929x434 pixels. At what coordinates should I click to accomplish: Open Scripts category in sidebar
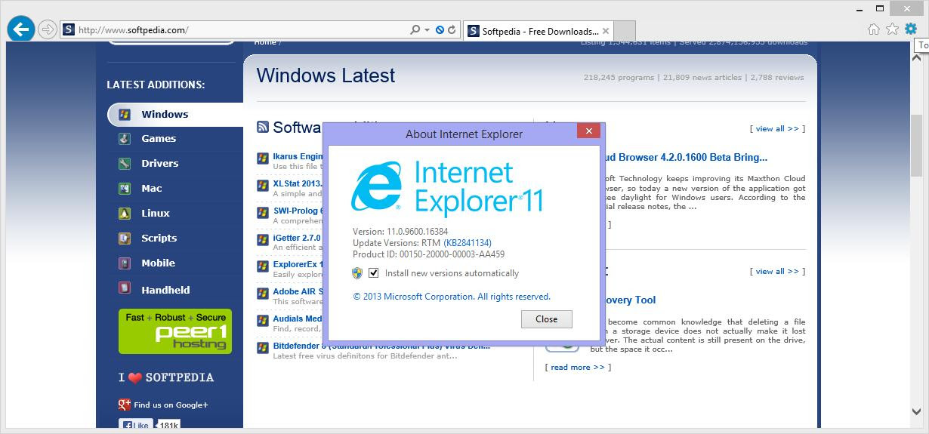click(x=159, y=239)
